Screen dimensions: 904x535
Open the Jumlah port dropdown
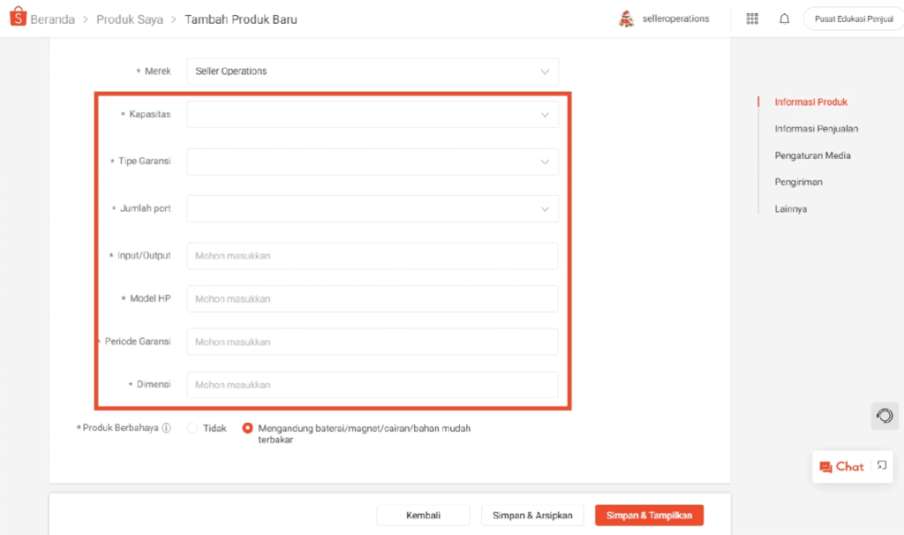[x=373, y=208]
